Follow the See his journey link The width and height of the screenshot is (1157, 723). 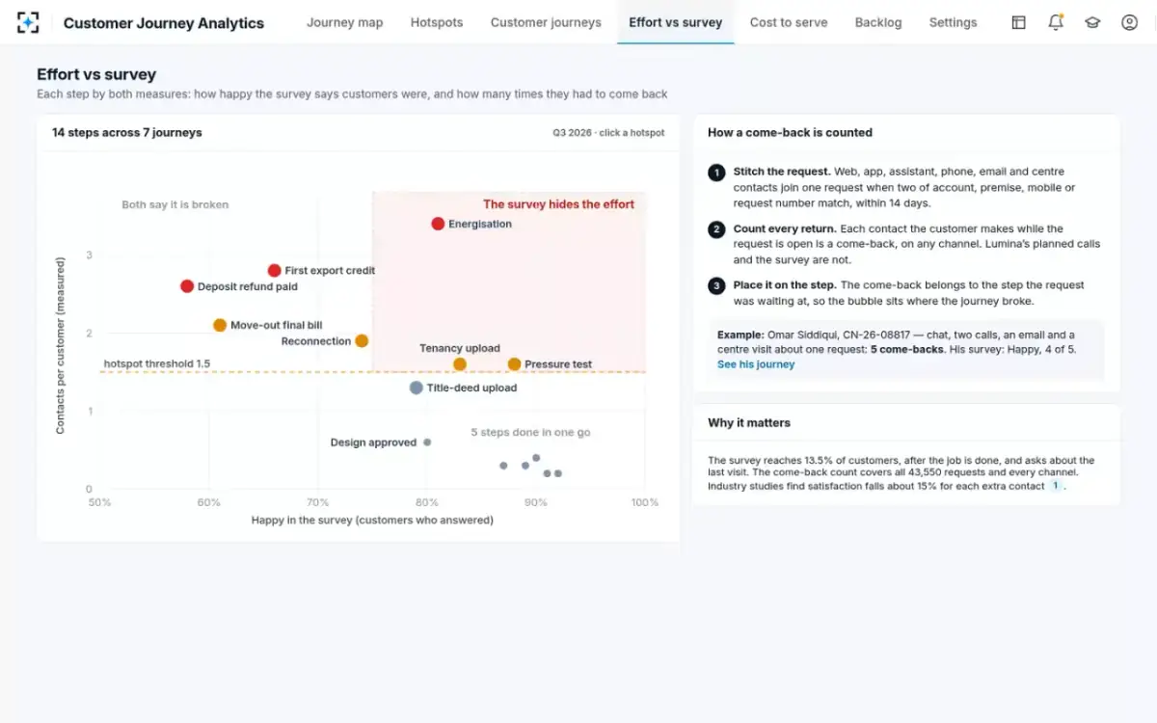click(x=756, y=364)
